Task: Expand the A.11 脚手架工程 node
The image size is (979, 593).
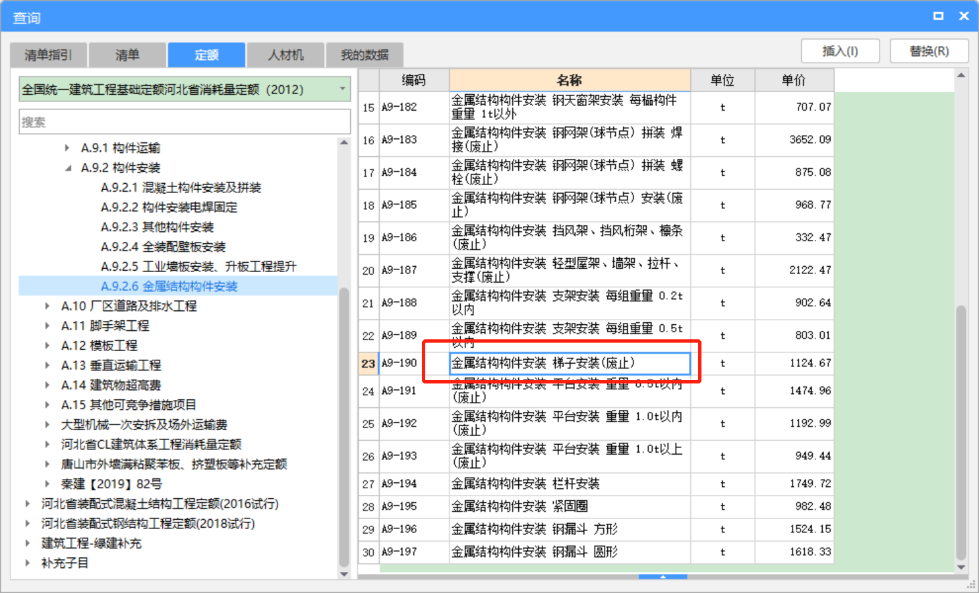Action: tap(47, 326)
